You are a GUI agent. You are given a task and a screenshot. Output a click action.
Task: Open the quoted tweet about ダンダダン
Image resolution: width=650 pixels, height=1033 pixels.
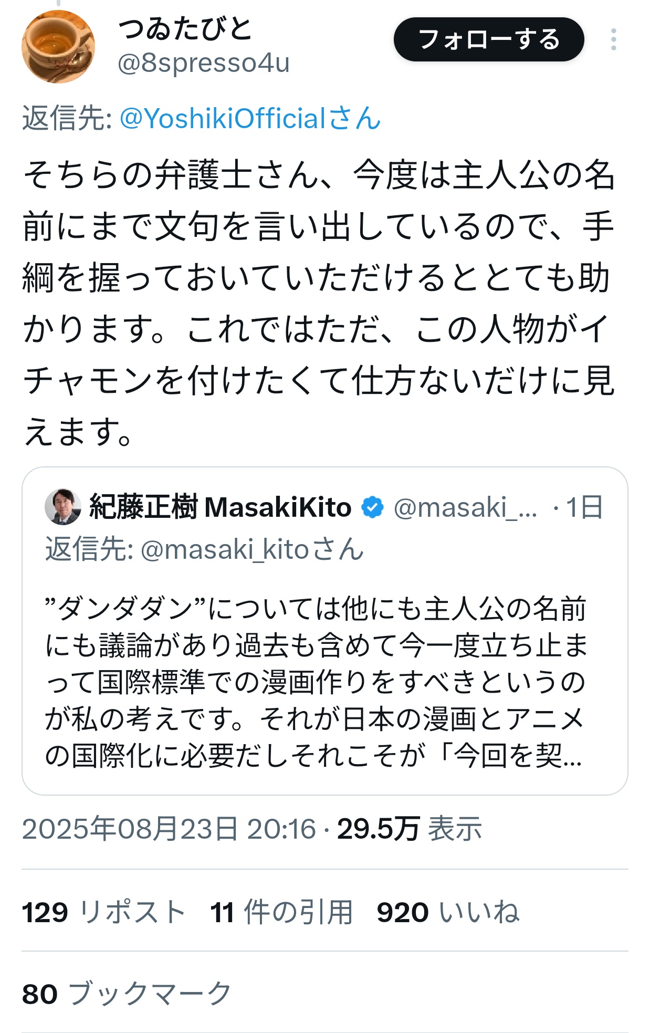(325, 631)
